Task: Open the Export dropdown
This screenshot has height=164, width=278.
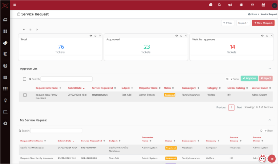Action: (243, 23)
